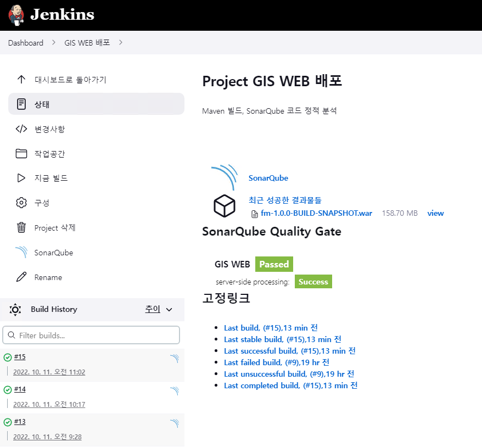Screen dimensions: 482x447
Task: Open SonarQube sidebar entry
Action: pos(54,253)
